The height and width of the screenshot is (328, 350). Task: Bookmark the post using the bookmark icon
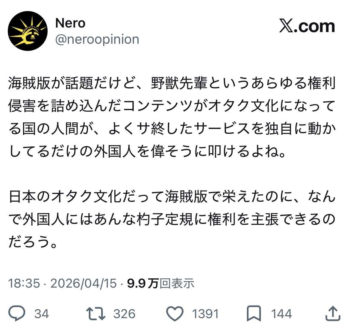click(x=254, y=313)
